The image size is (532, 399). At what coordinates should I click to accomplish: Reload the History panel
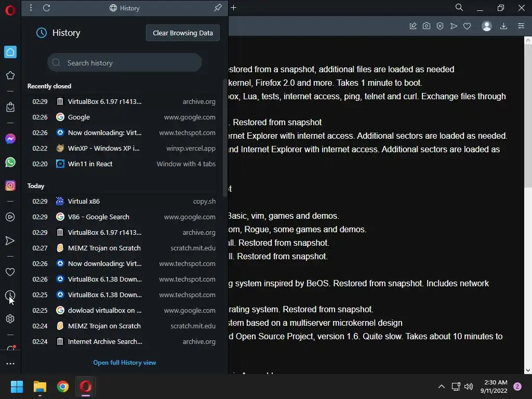tap(46, 7)
